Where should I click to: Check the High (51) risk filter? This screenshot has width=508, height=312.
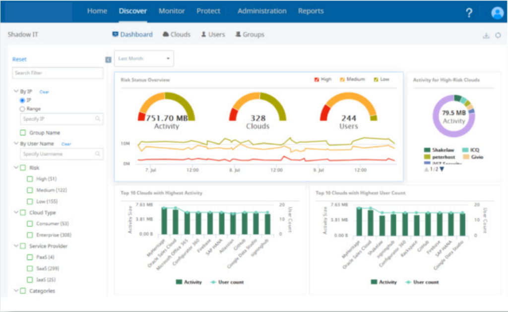[x=30, y=179]
